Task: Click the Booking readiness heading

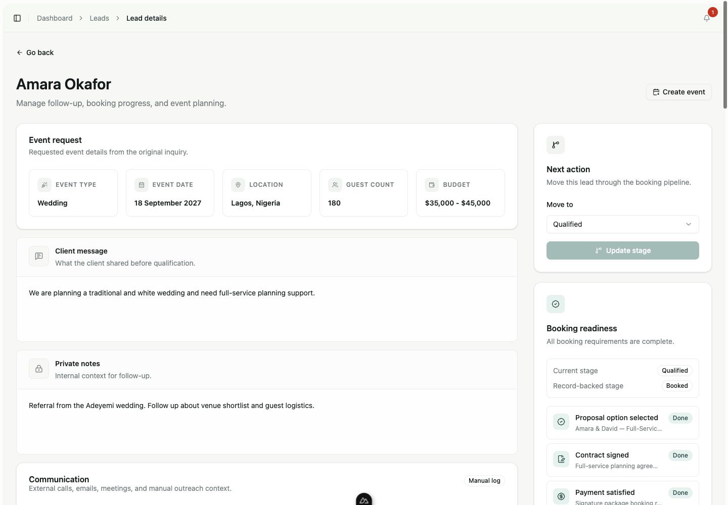Action: (582, 328)
